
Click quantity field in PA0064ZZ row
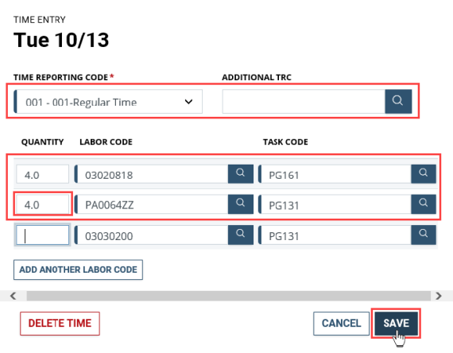42,204
